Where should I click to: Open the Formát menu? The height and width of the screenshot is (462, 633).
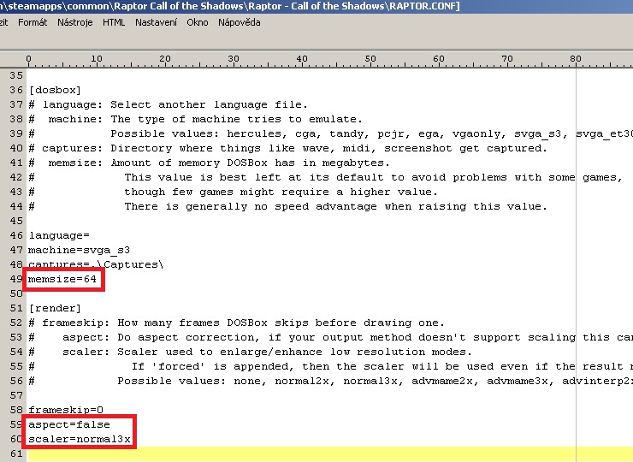coord(33,22)
